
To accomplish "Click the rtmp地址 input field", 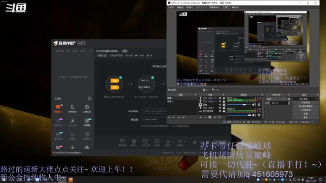I will tap(154, 111).
